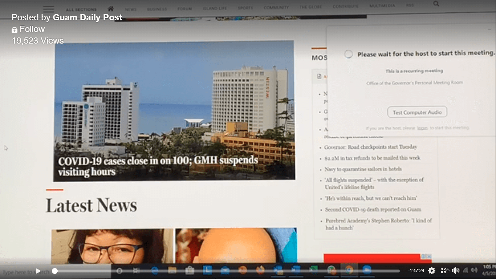This screenshot has height=279, width=496.
Task: Open Cortana circle on taskbar
Action: [119, 271]
